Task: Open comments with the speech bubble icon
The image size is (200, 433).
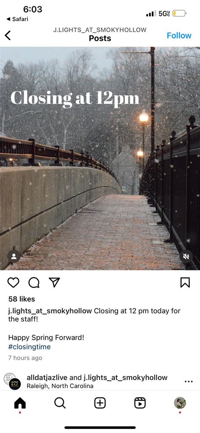Action: pos(34,283)
